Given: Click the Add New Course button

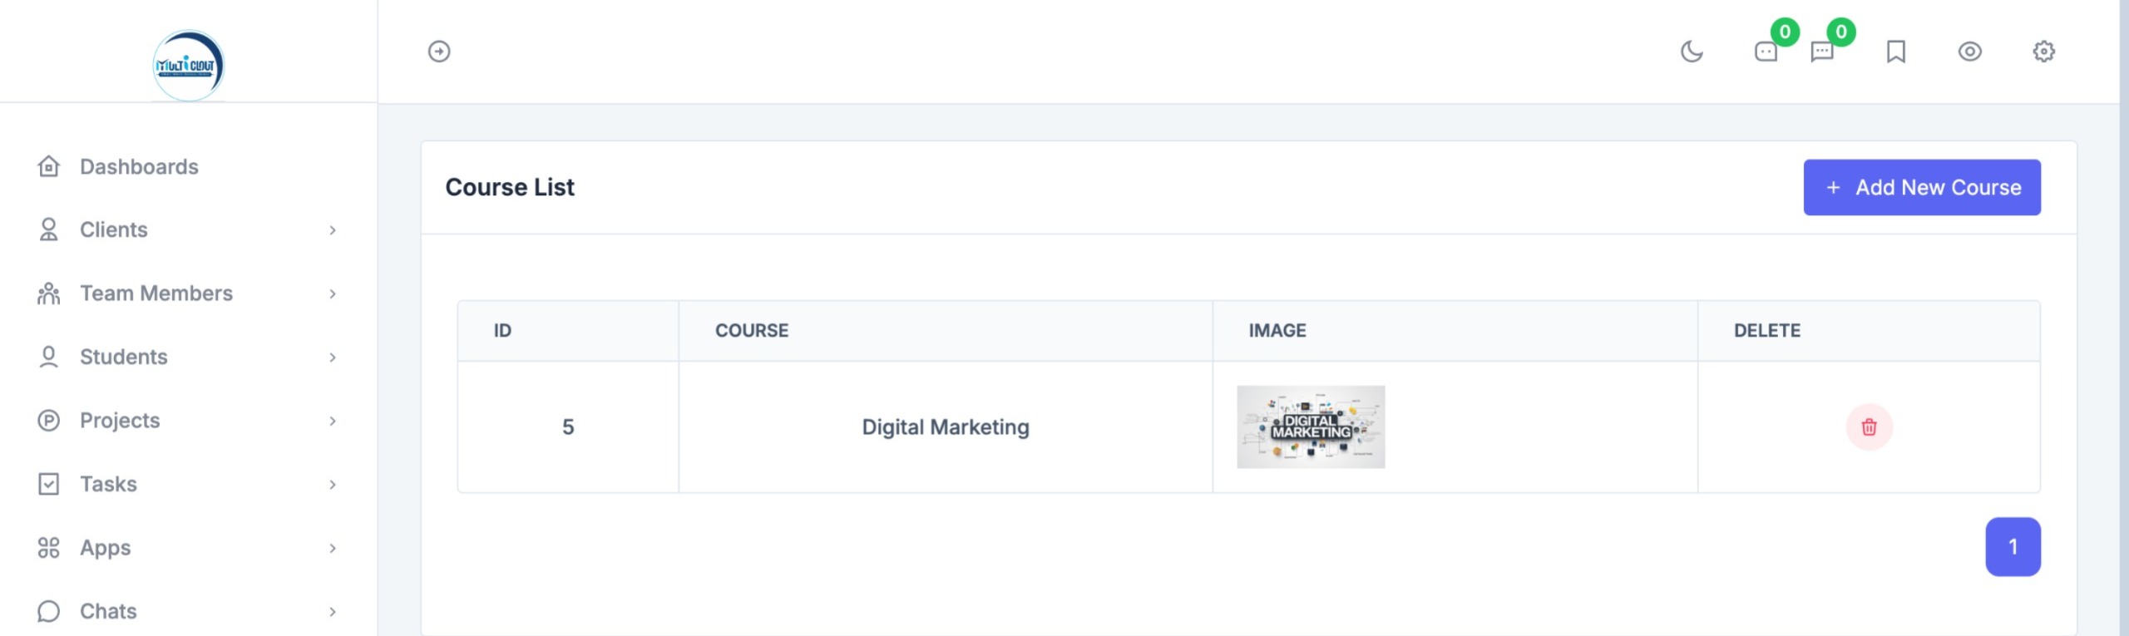Looking at the screenshot, I should 1921,188.
